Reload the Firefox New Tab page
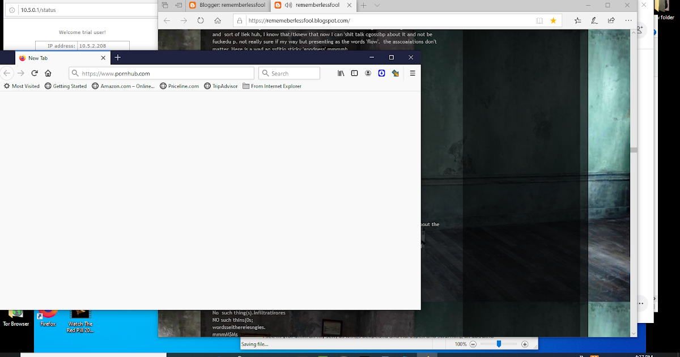 35,73
